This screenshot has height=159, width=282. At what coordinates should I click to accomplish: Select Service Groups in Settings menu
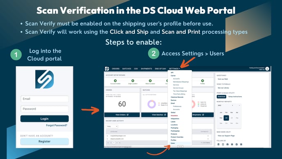(x=178, y=88)
